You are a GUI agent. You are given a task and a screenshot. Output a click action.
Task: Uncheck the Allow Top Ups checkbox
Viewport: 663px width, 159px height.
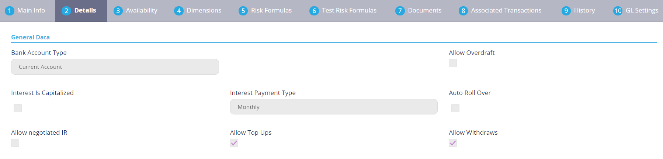(234, 143)
